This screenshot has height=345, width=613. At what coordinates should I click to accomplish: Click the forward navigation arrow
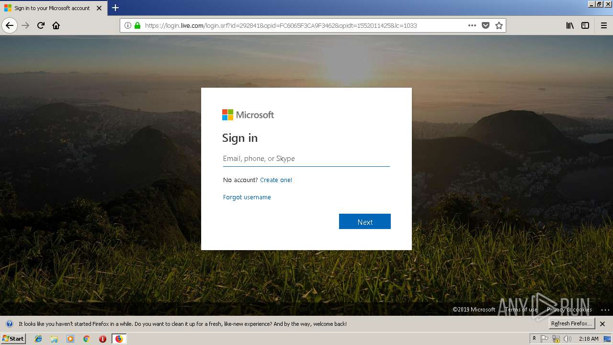[26, 25]
